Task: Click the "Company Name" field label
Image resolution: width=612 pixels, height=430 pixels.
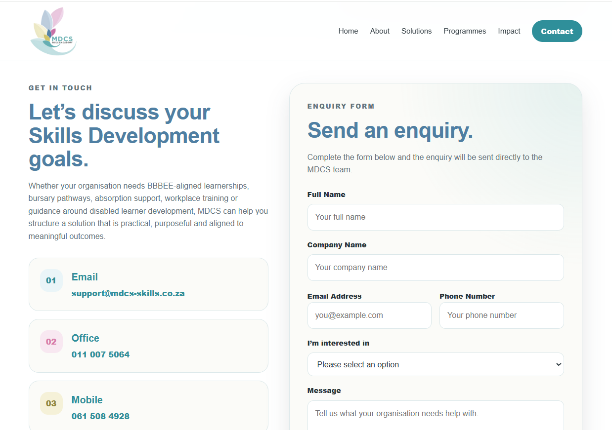Action: [x=337, y=245]
